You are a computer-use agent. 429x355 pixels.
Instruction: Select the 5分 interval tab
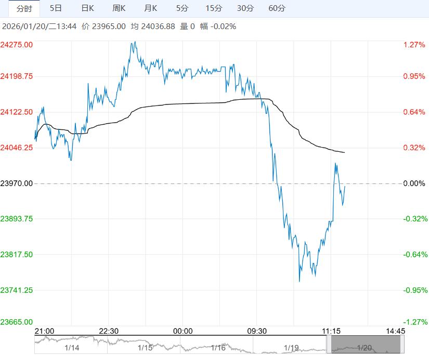click(182, 8)
